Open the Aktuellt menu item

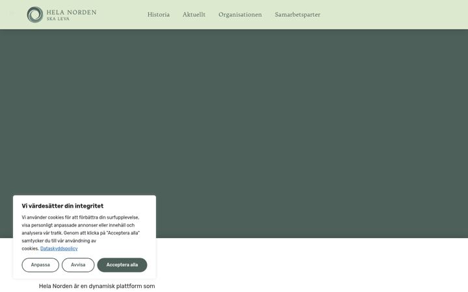[x=194, y=14]
